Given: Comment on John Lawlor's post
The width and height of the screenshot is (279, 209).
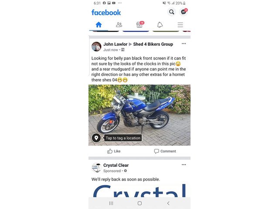Looking at the screenshot, I should (x=165, y=151).
